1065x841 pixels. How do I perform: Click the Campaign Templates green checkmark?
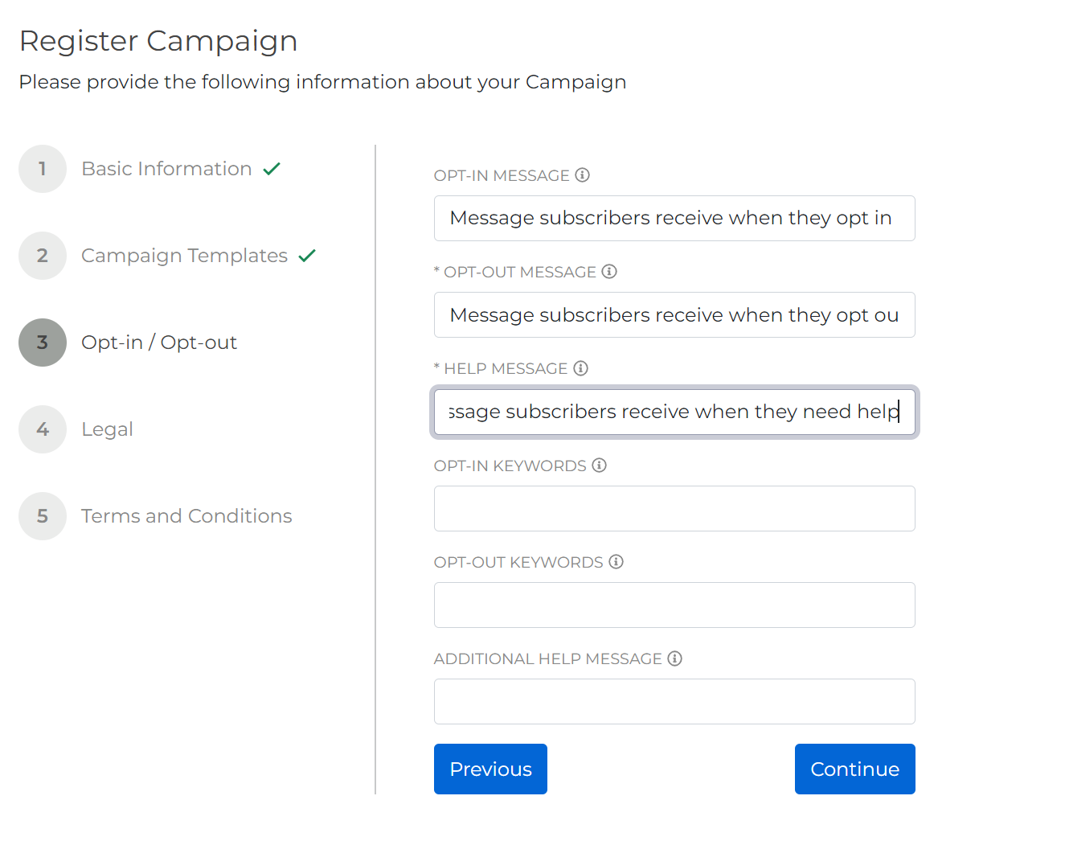[307, 256]
